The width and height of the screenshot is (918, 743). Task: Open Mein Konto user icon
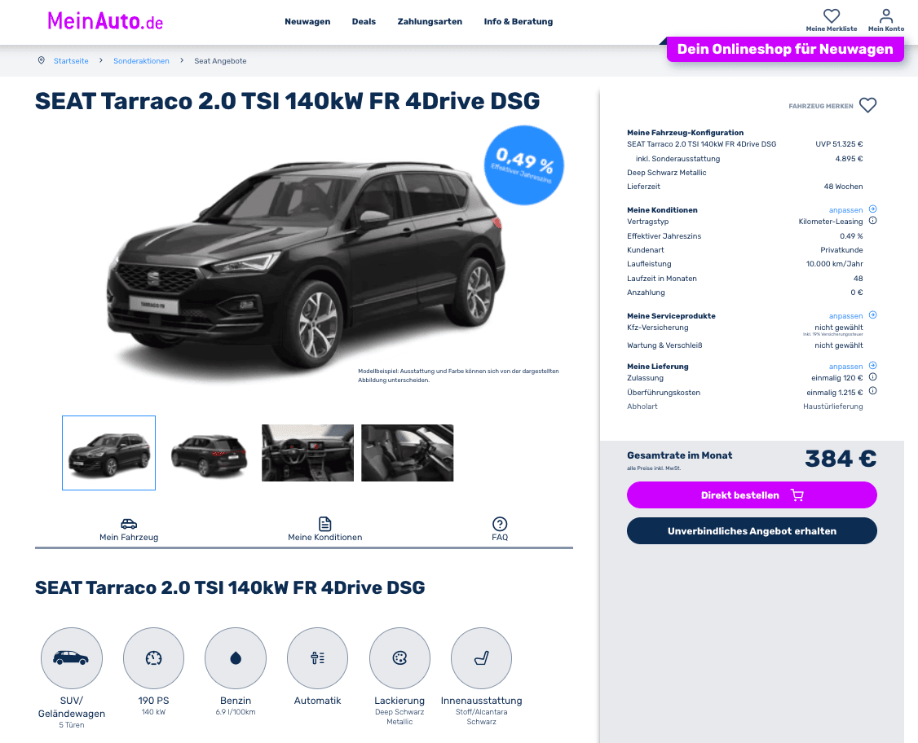tap(886, 15)
